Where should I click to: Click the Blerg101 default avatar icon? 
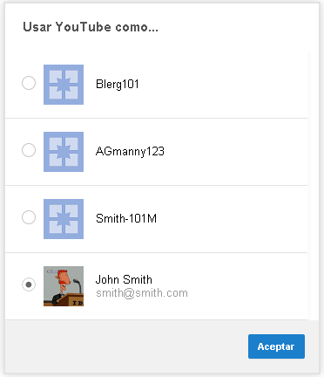pyautogui.click(x=64, y=85)
